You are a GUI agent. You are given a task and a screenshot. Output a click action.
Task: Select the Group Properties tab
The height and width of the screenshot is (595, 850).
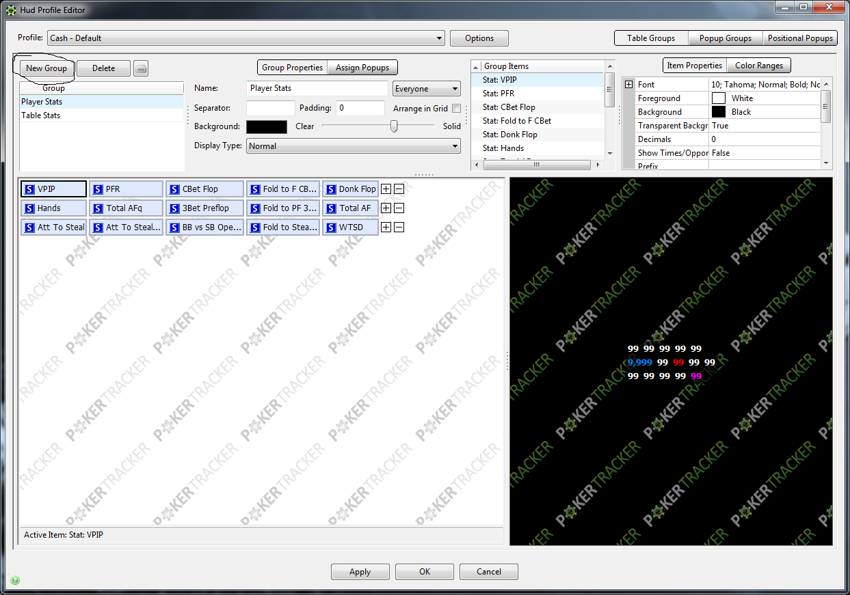click(292, 68)
